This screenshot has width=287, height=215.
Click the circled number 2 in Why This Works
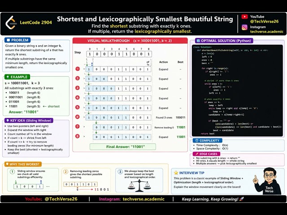tap(65, 172)
